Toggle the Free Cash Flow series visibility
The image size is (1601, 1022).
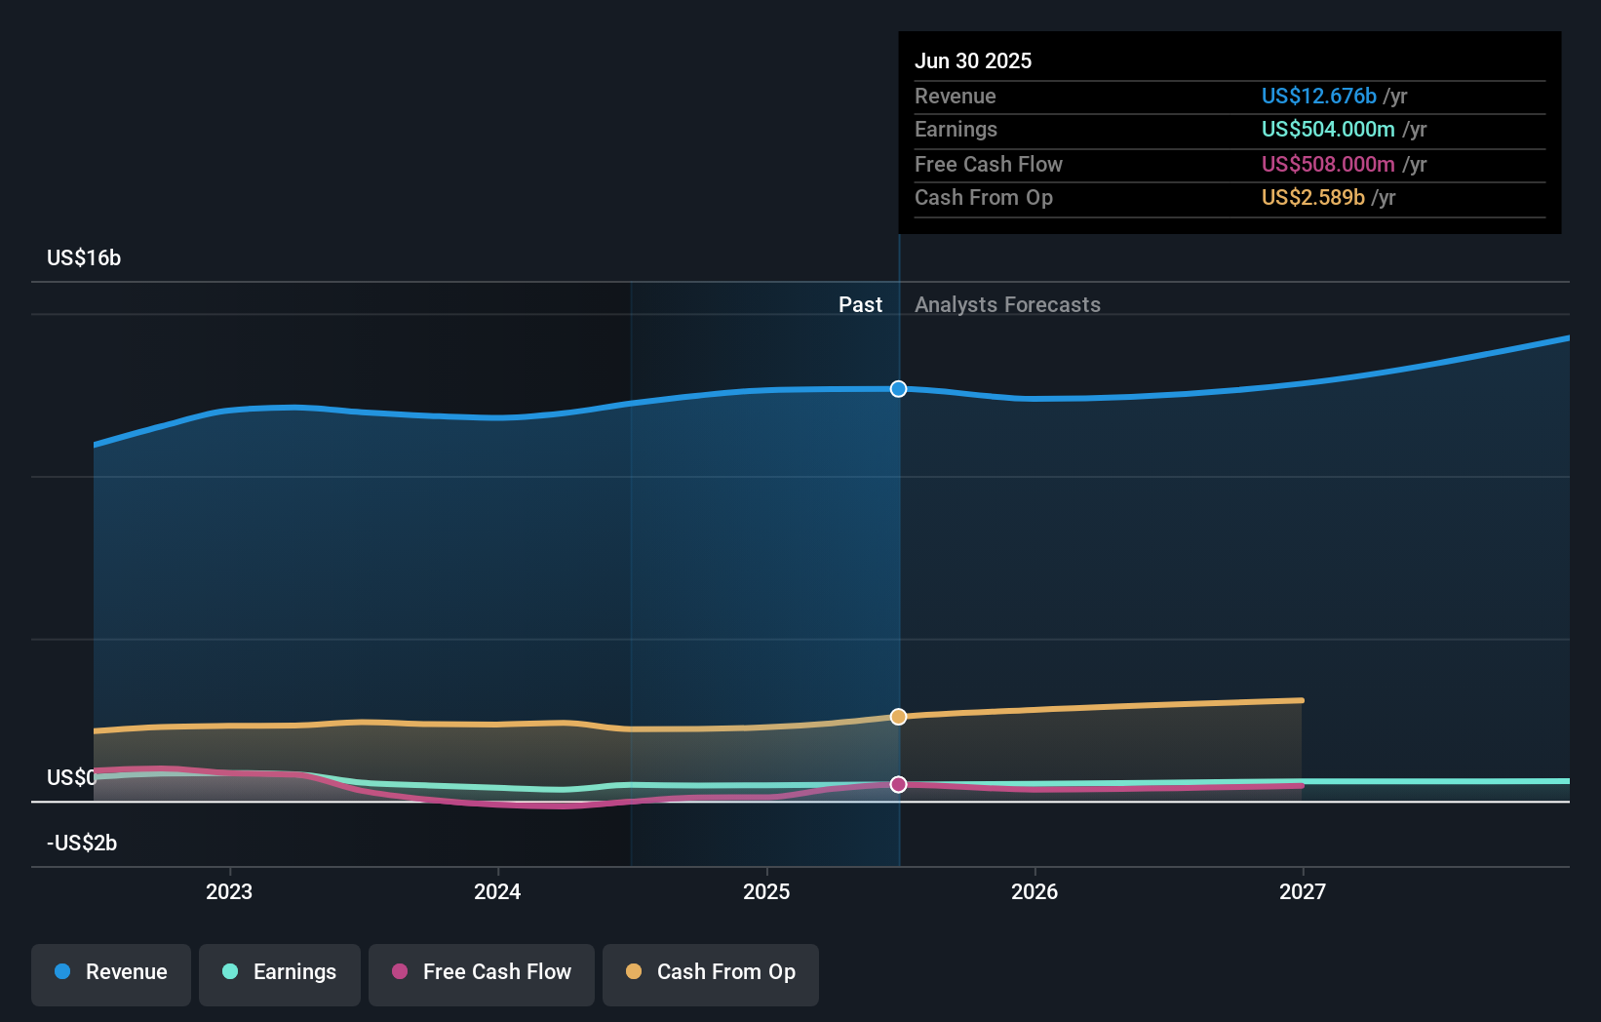pos(481,973)
